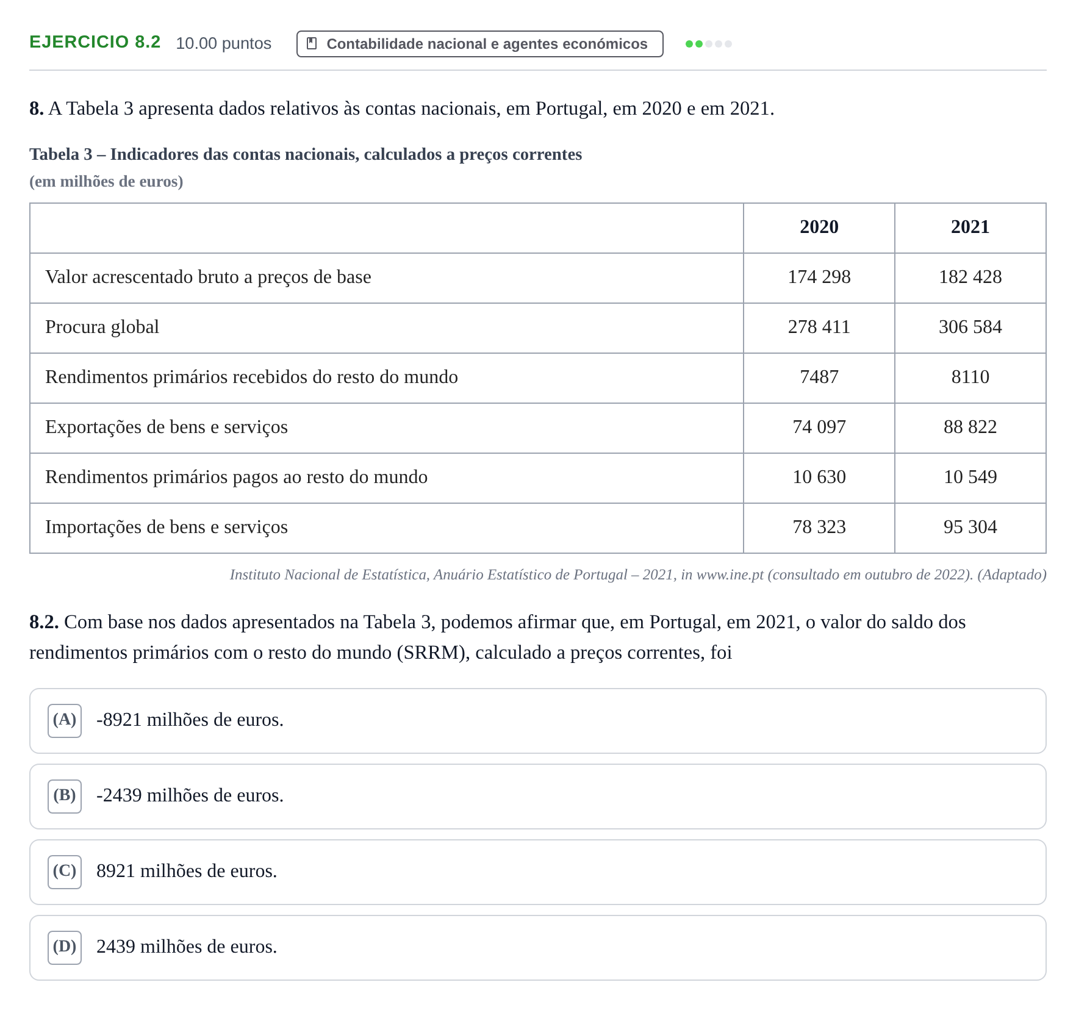Click the Importações de bens e serviços label
The width and height of the screenshot is (1076, 1010).
[167, 528]
